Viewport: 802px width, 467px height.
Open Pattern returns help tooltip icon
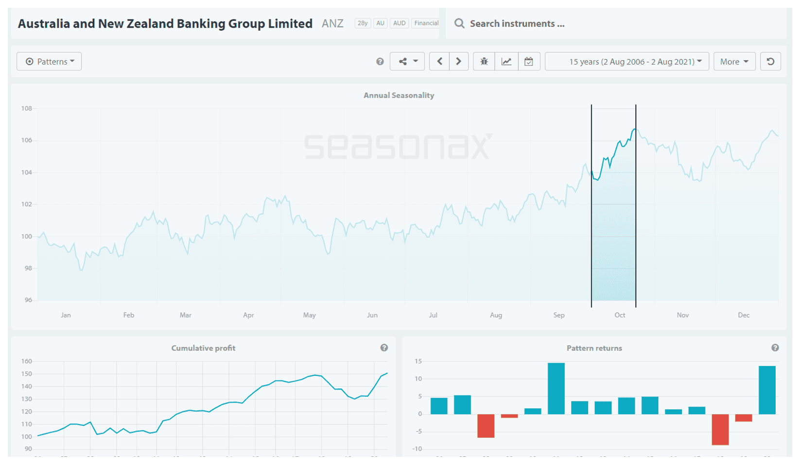[x=775, y=348]
